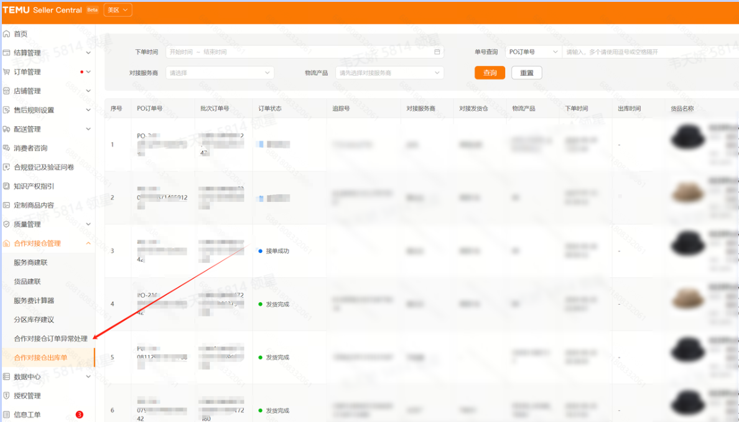This screenshot has width=739, height=422.
Task: Click the 消费者咨询 chat icon
Action: pos(7,148)
